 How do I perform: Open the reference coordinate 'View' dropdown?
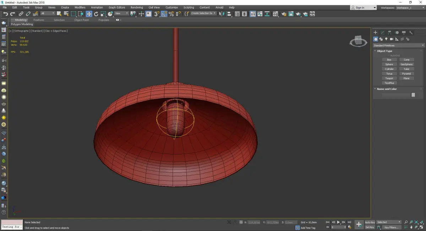coord(121,13)
